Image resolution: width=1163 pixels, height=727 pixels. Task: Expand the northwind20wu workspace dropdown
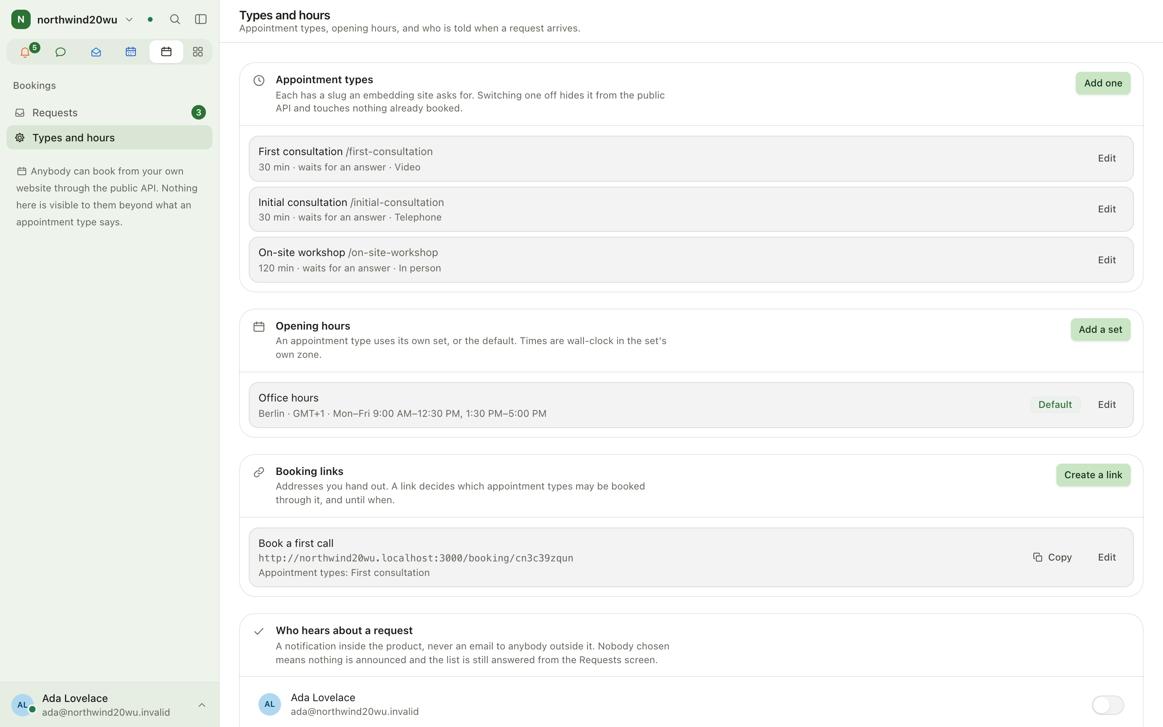129,20
